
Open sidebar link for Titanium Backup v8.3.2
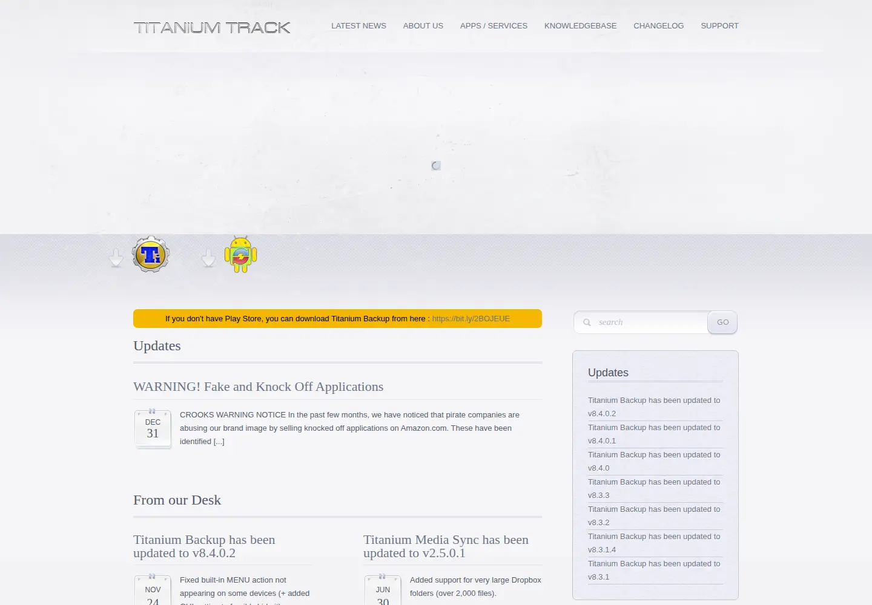pyautogui.click(x=655, y=516)
